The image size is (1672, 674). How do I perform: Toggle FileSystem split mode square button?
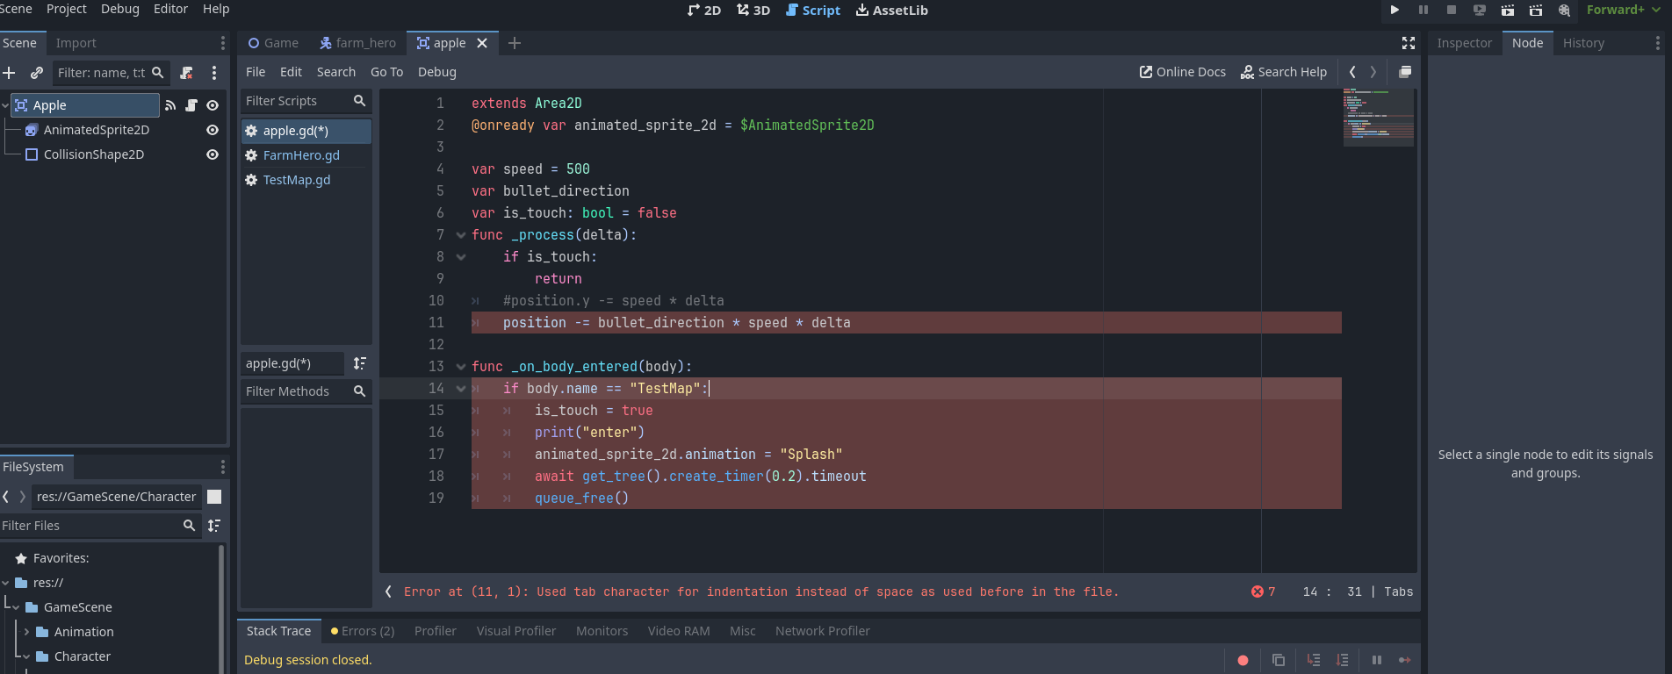(213, 497)
